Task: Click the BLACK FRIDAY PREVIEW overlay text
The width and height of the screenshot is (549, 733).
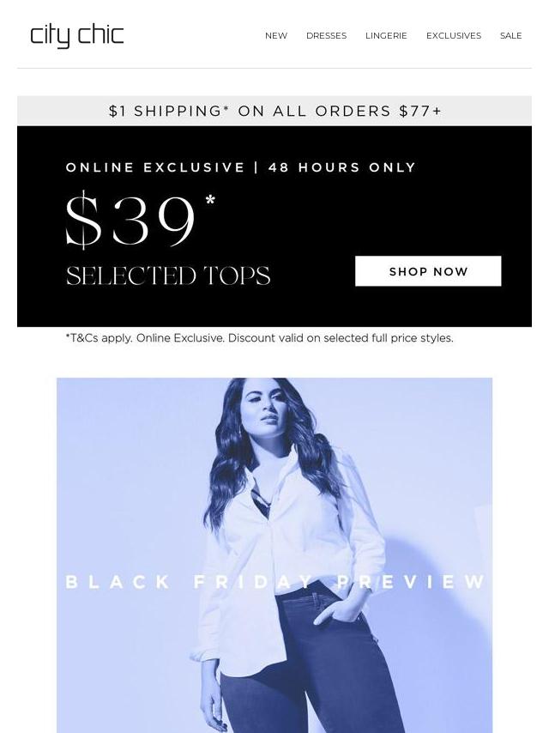Action: pyautogui.click(x=274, y=582)
